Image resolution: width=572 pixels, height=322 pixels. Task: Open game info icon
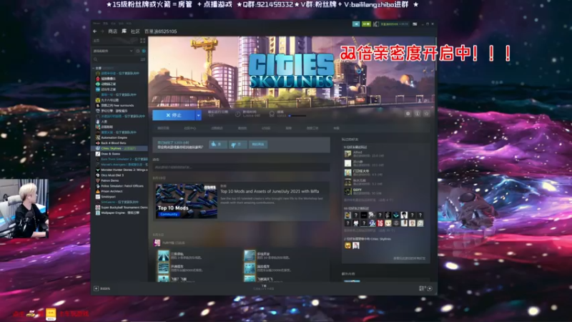point(418,114)
